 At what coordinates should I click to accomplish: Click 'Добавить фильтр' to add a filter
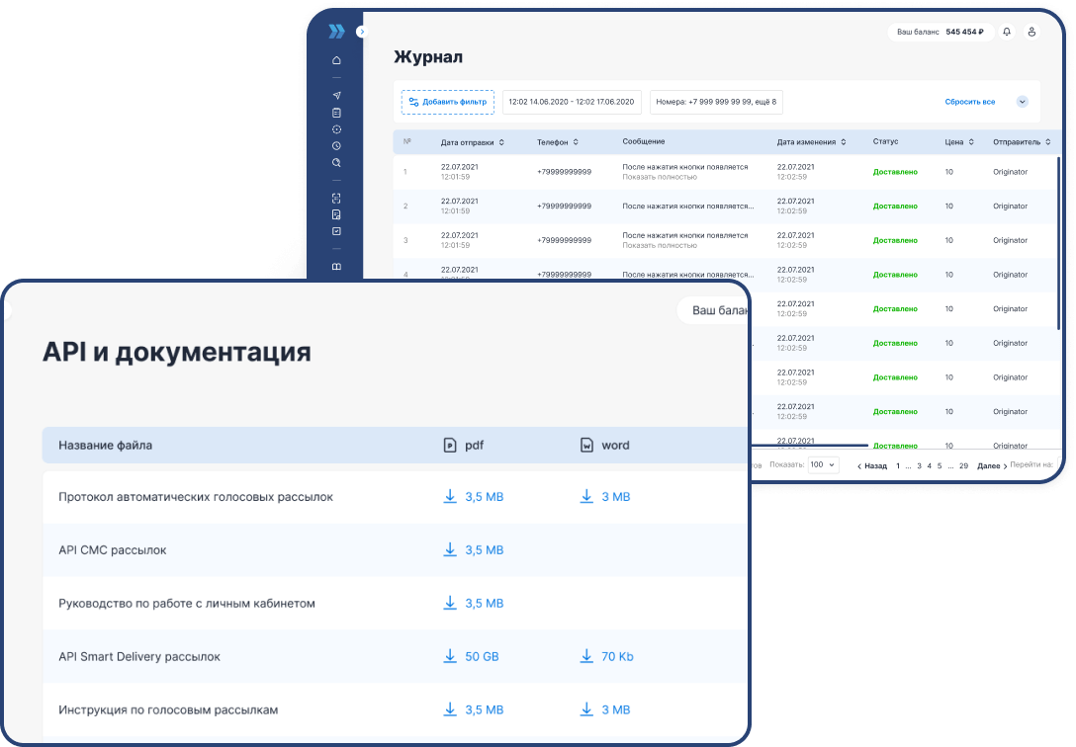(447, 102)
